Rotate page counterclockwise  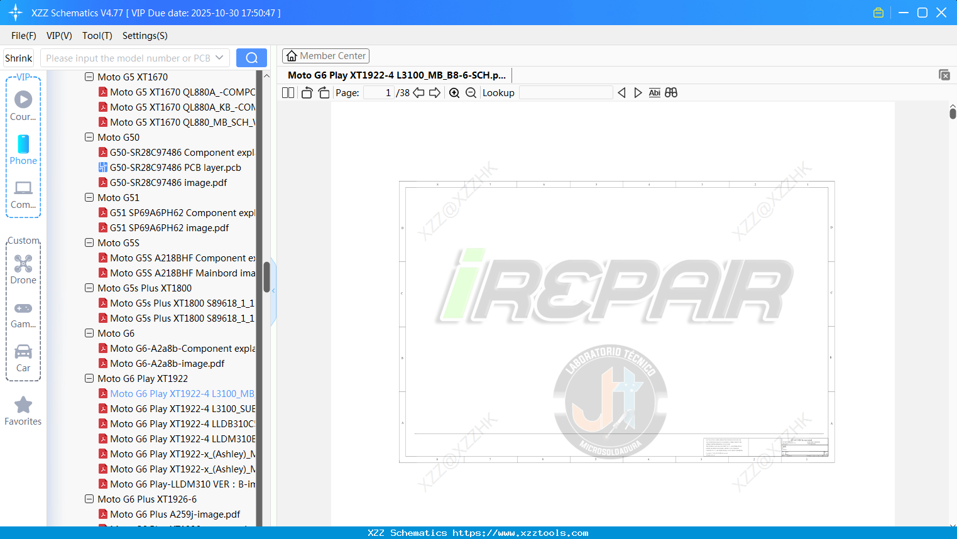tap(307, 93)
